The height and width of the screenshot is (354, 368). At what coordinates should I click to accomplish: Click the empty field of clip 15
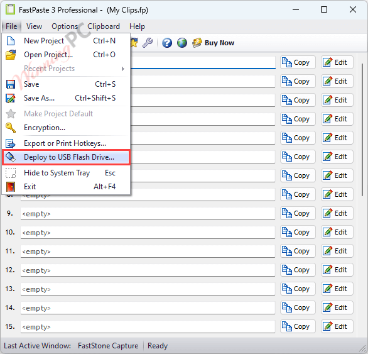pyautogui.click(x=148, y=327)
